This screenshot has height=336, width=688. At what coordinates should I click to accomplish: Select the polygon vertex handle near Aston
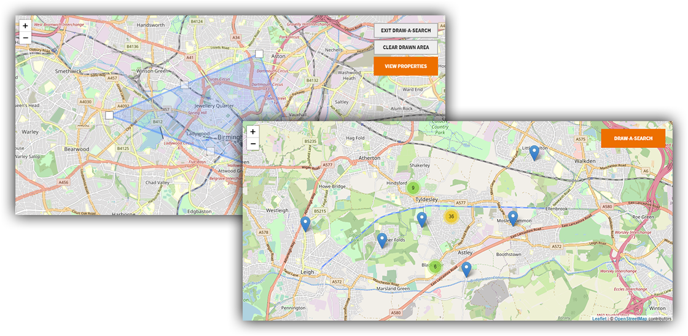point(259,53)
